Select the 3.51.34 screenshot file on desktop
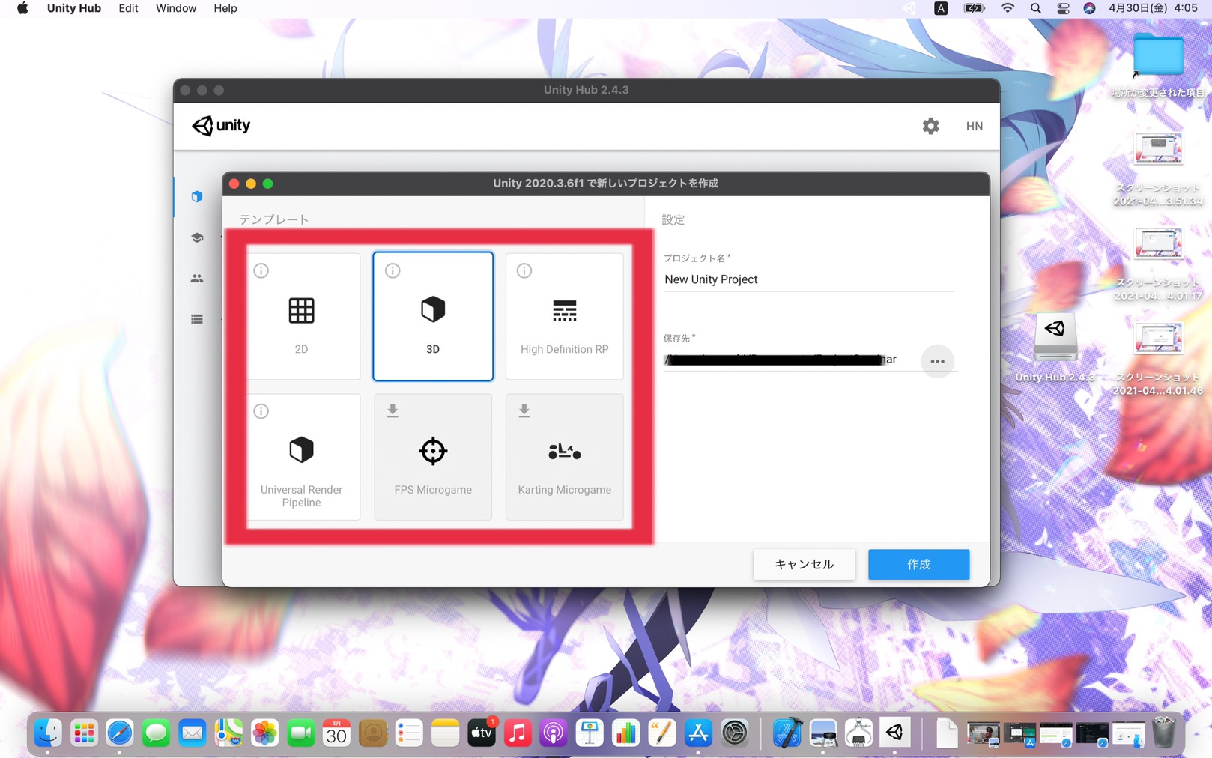The height and width of the screenshot is (758, 1212). [1158, 169]
